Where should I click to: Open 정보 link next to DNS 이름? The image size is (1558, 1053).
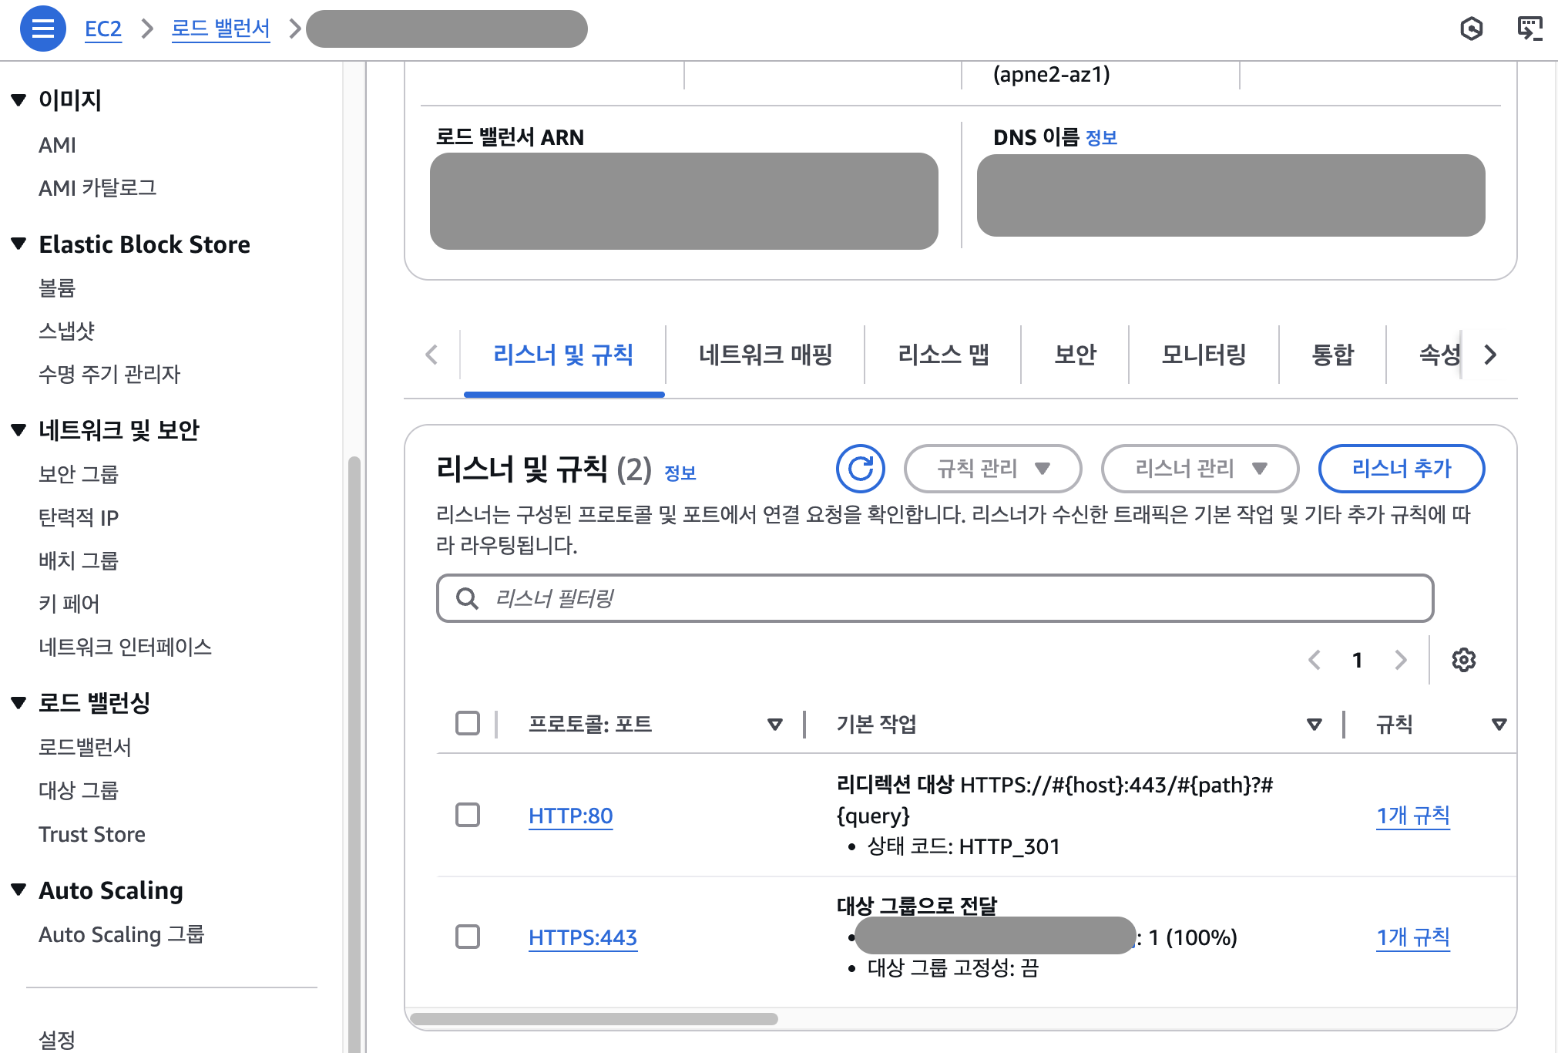point(1101,138)
